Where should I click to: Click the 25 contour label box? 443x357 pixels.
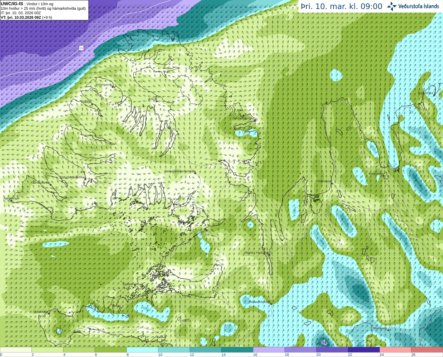tap(81, 48)
